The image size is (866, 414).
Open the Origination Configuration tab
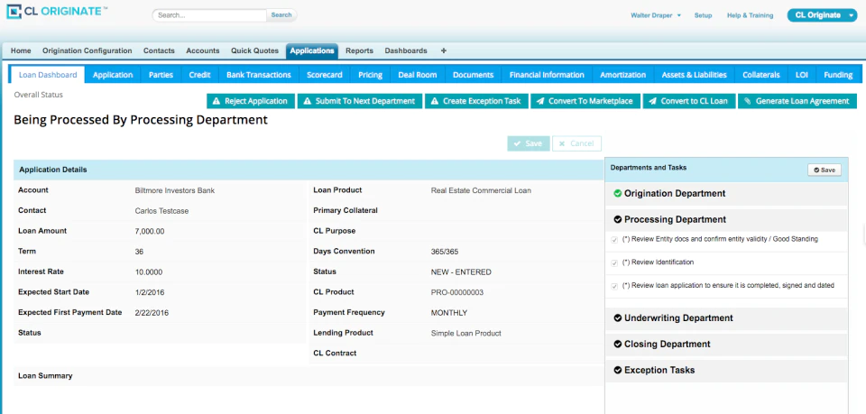[88, 51]
